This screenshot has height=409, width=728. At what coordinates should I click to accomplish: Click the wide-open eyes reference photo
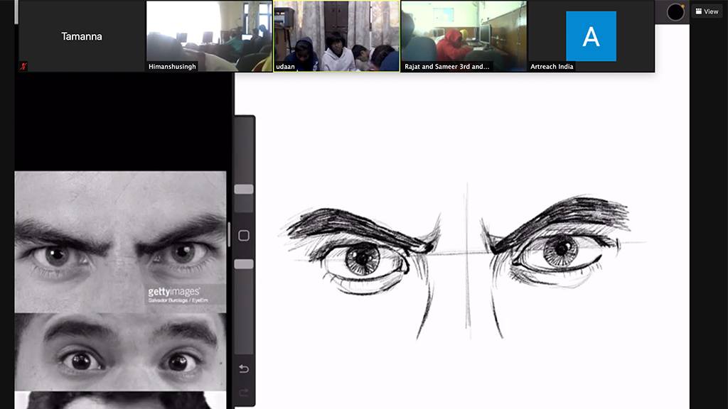pos(120,351)
